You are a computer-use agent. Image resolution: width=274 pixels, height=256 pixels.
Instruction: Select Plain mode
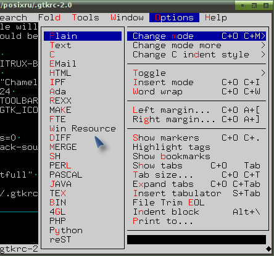(x=83, y=36)
